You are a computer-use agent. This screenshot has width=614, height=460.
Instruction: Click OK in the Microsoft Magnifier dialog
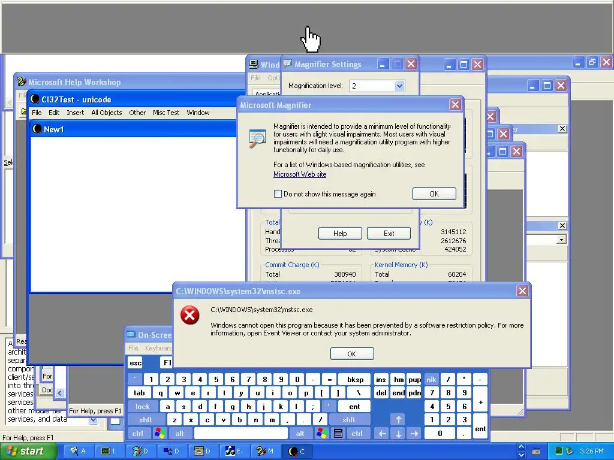[434, 193]
